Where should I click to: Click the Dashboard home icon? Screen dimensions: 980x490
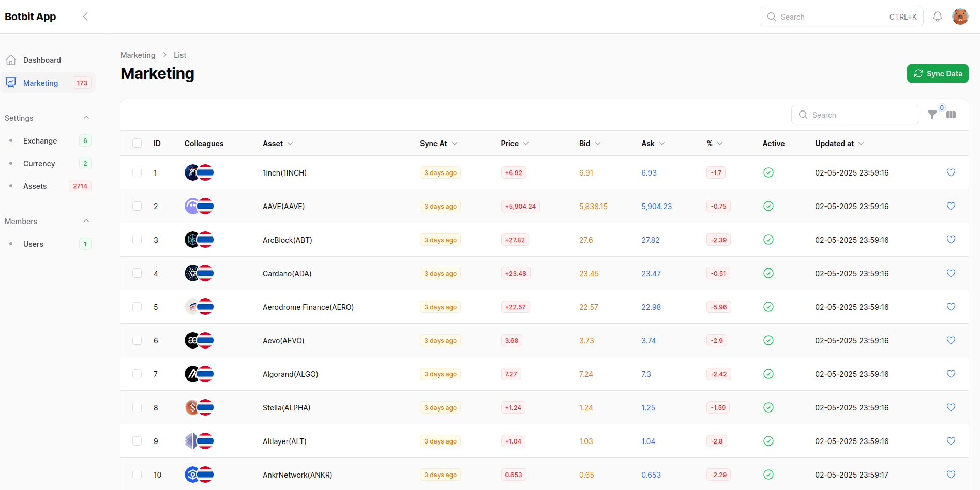coord(11,60)
